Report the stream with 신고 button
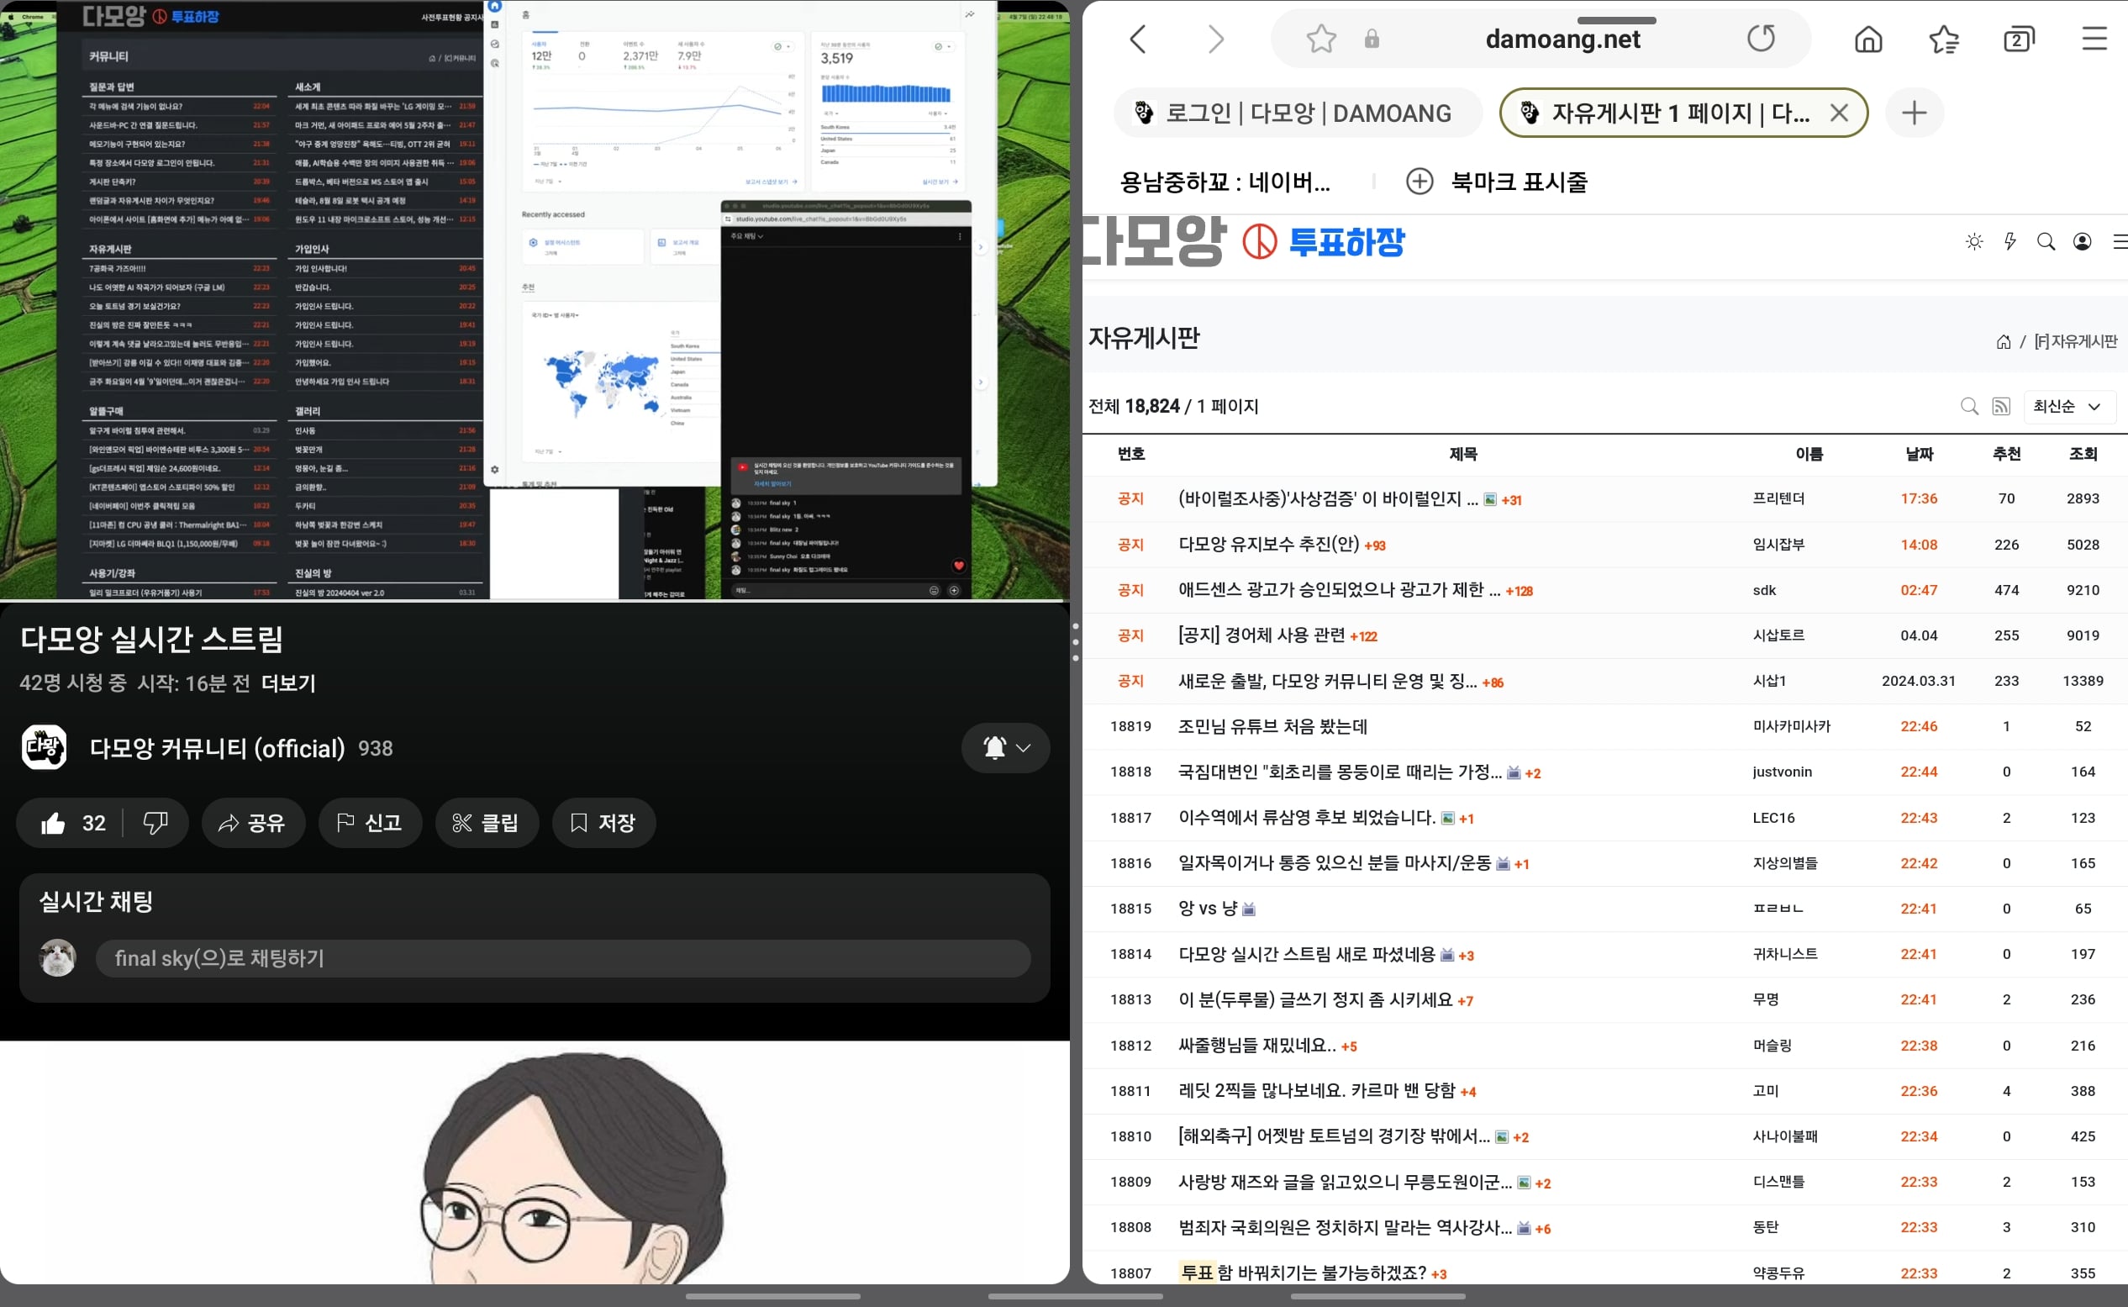Viewport: 2128px width, 1307px height. pos(369,822)
